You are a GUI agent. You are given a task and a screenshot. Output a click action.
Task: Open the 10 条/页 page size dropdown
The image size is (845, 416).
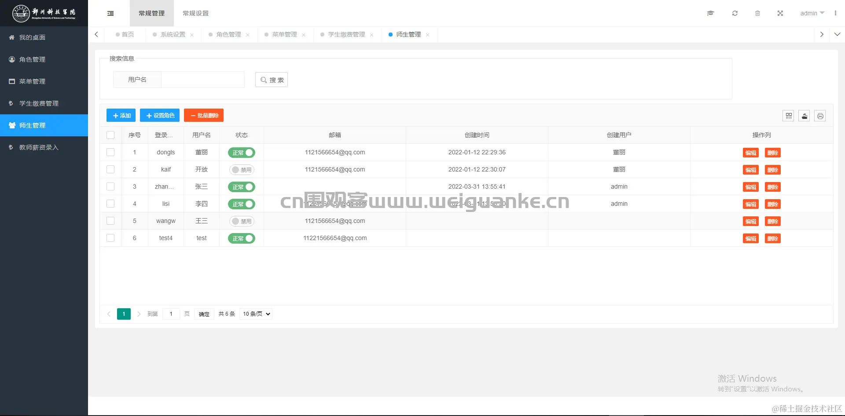pyautogui.click(x=256, y=314)
